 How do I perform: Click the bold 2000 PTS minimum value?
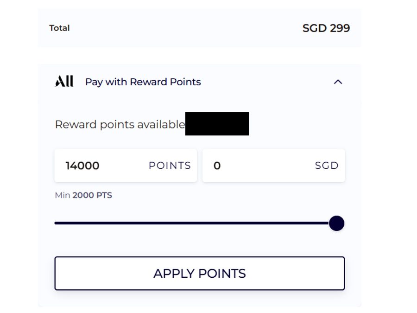coord(92,195)
